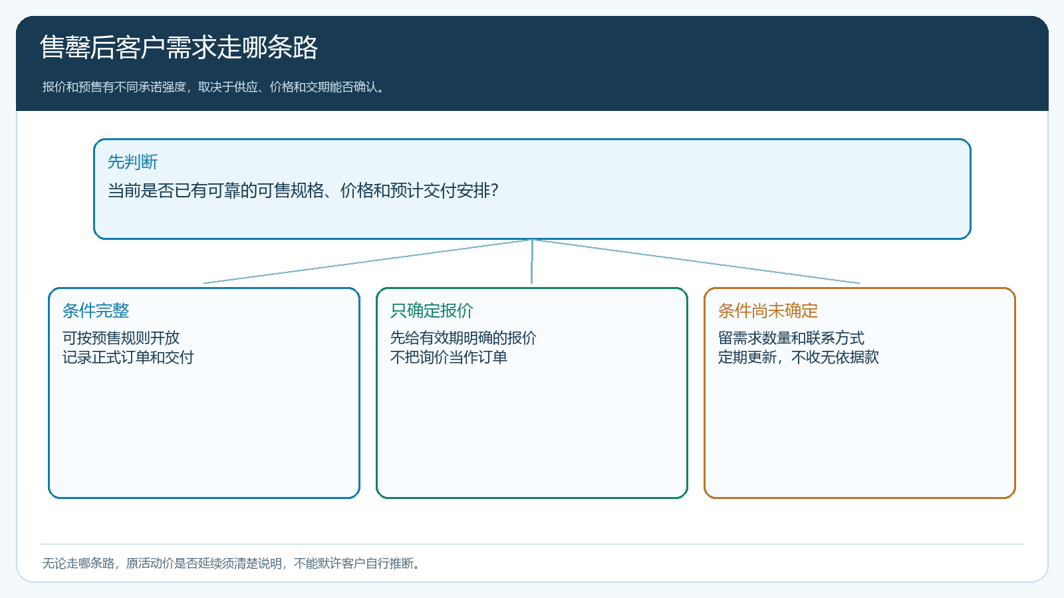Click the 条件完整 card heading
Screen dimensions: 1064x598
[96, 310]
